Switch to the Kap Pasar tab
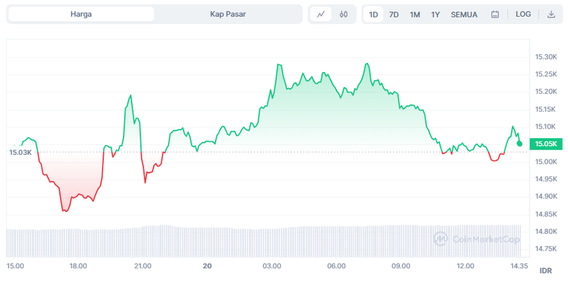This screenshot has width=568, height=285. pos(228,14)
